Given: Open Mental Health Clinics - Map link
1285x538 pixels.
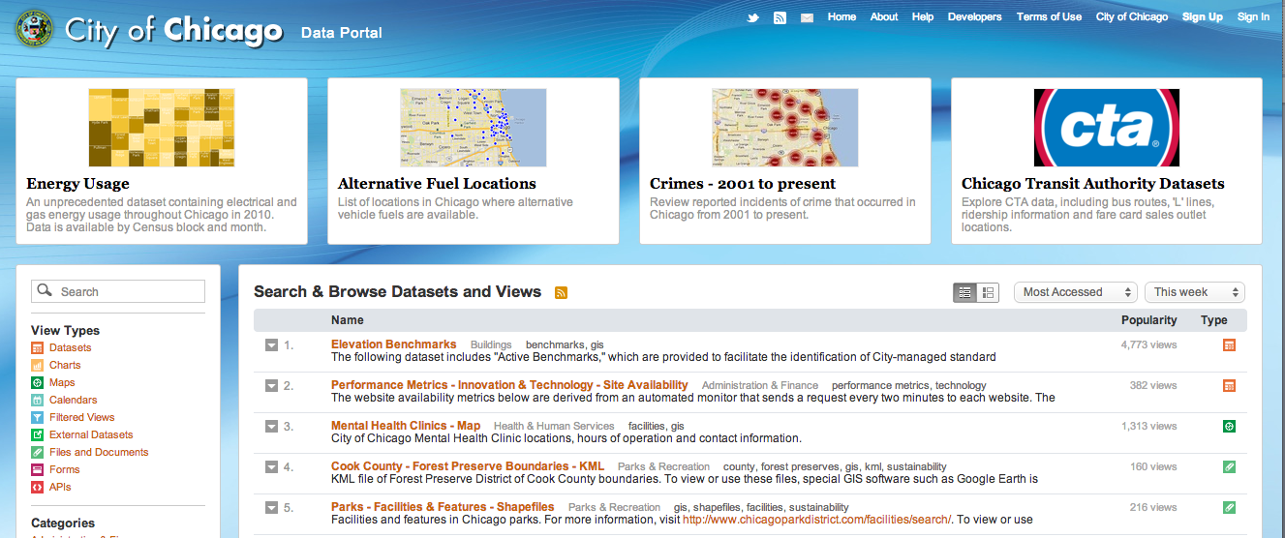Looking at the screenshot, I should coord(406,426).
